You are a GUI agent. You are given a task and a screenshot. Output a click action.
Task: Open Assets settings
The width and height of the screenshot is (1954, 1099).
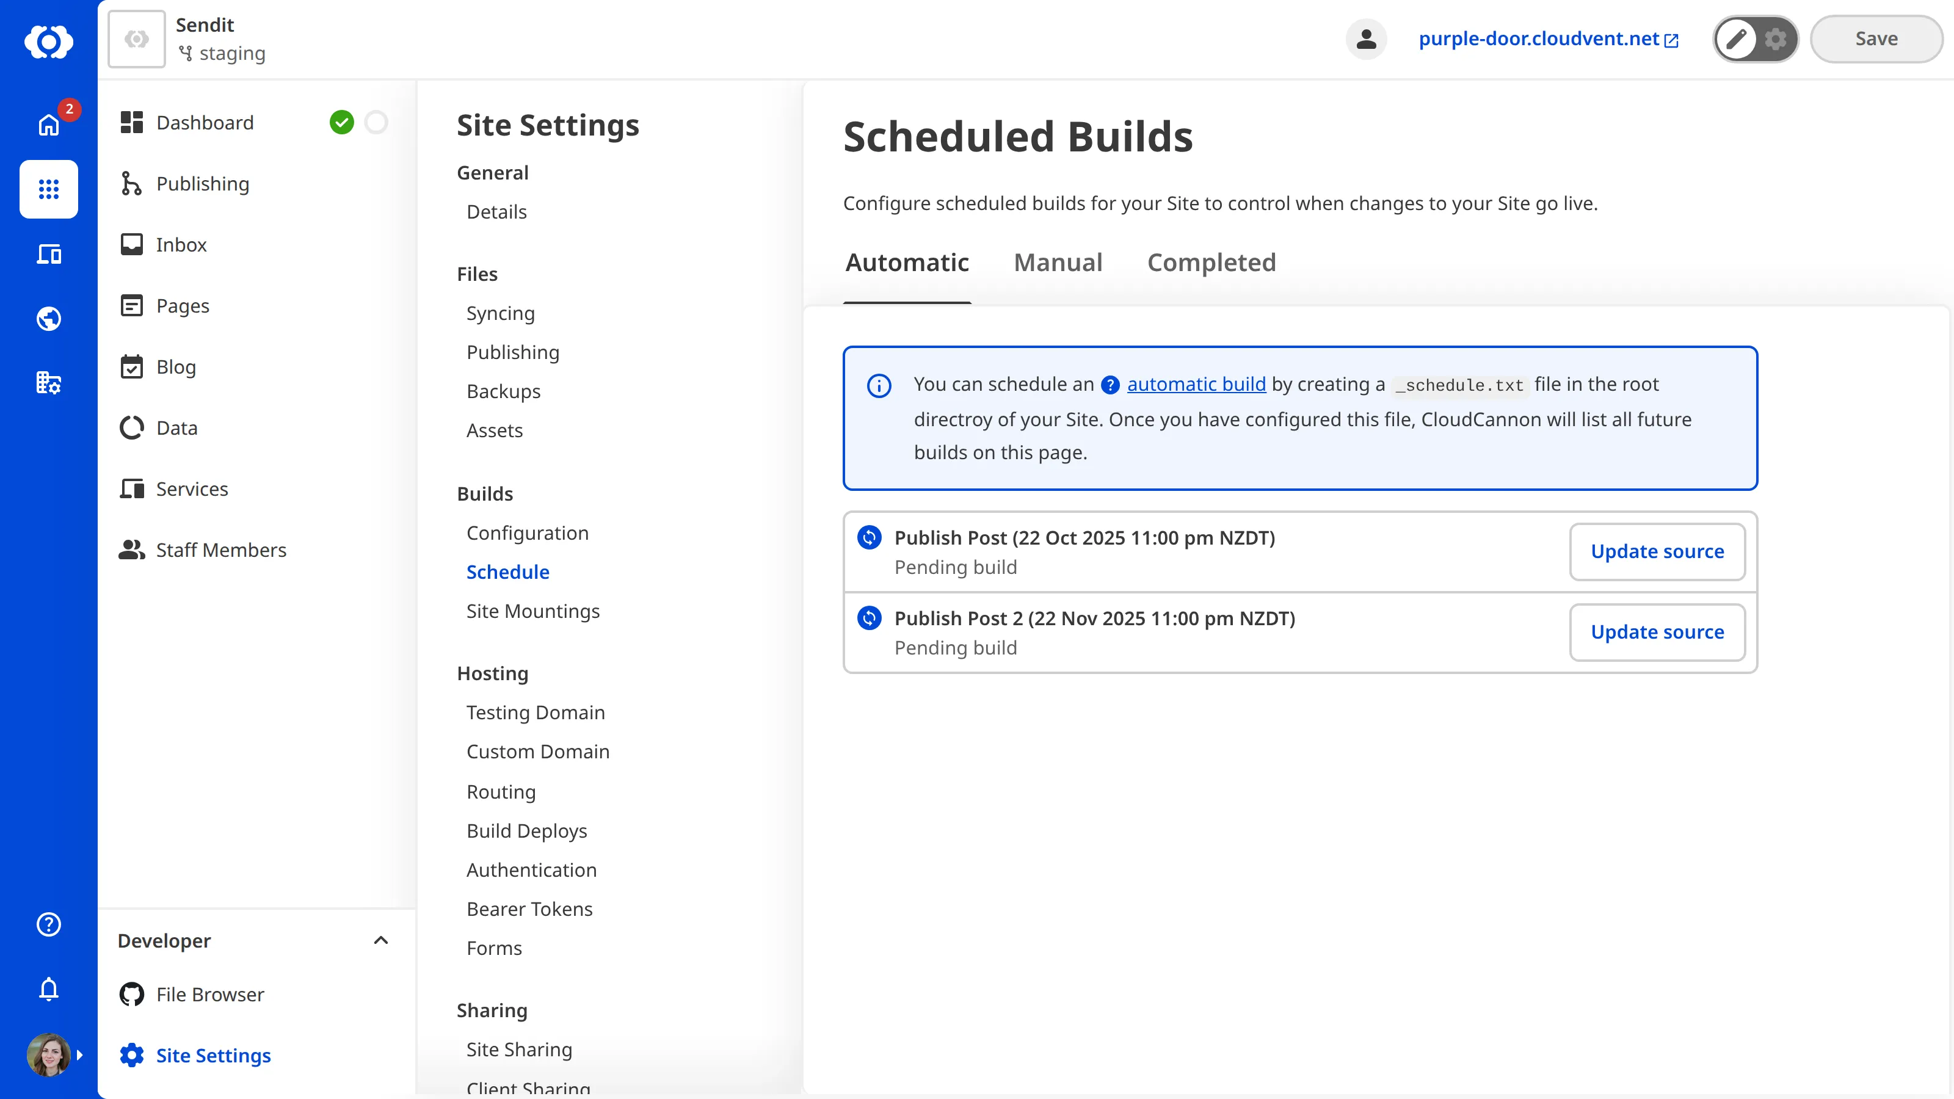495,430
